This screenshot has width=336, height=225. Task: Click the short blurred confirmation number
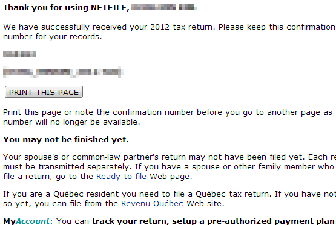click(20, 54)
